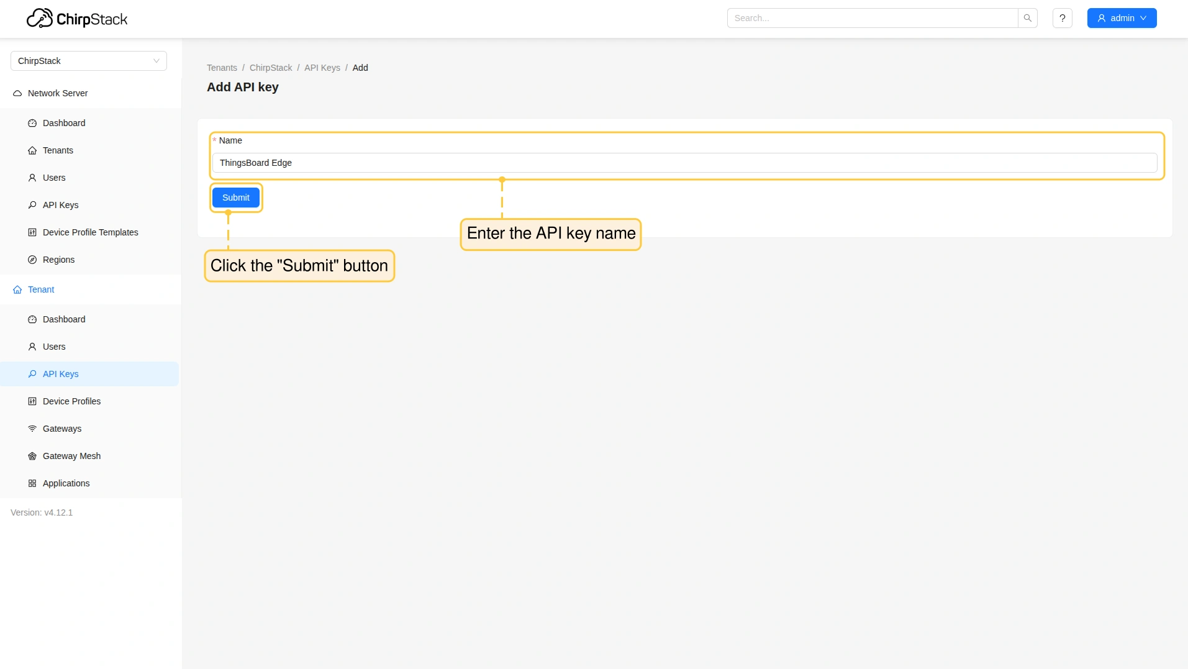Expand the admin user menu
Viewport: 1188px width, 669px height.
[x=1121, y=18]
